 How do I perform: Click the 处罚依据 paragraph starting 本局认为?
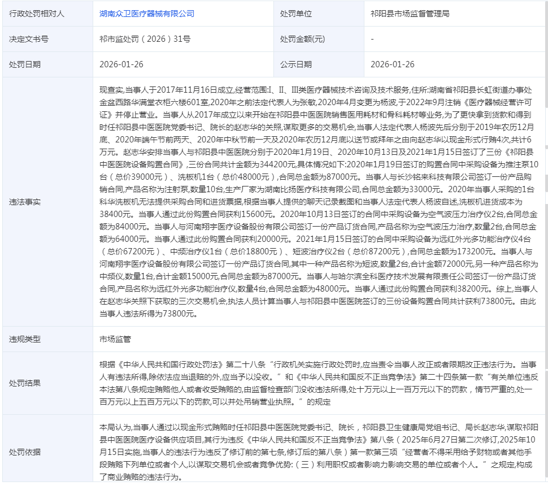click(319, 452)
